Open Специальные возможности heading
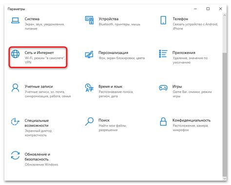Viewport: 231px width, 185px height. point(37,123)
